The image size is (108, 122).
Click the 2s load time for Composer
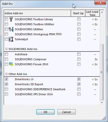(96, 59)
